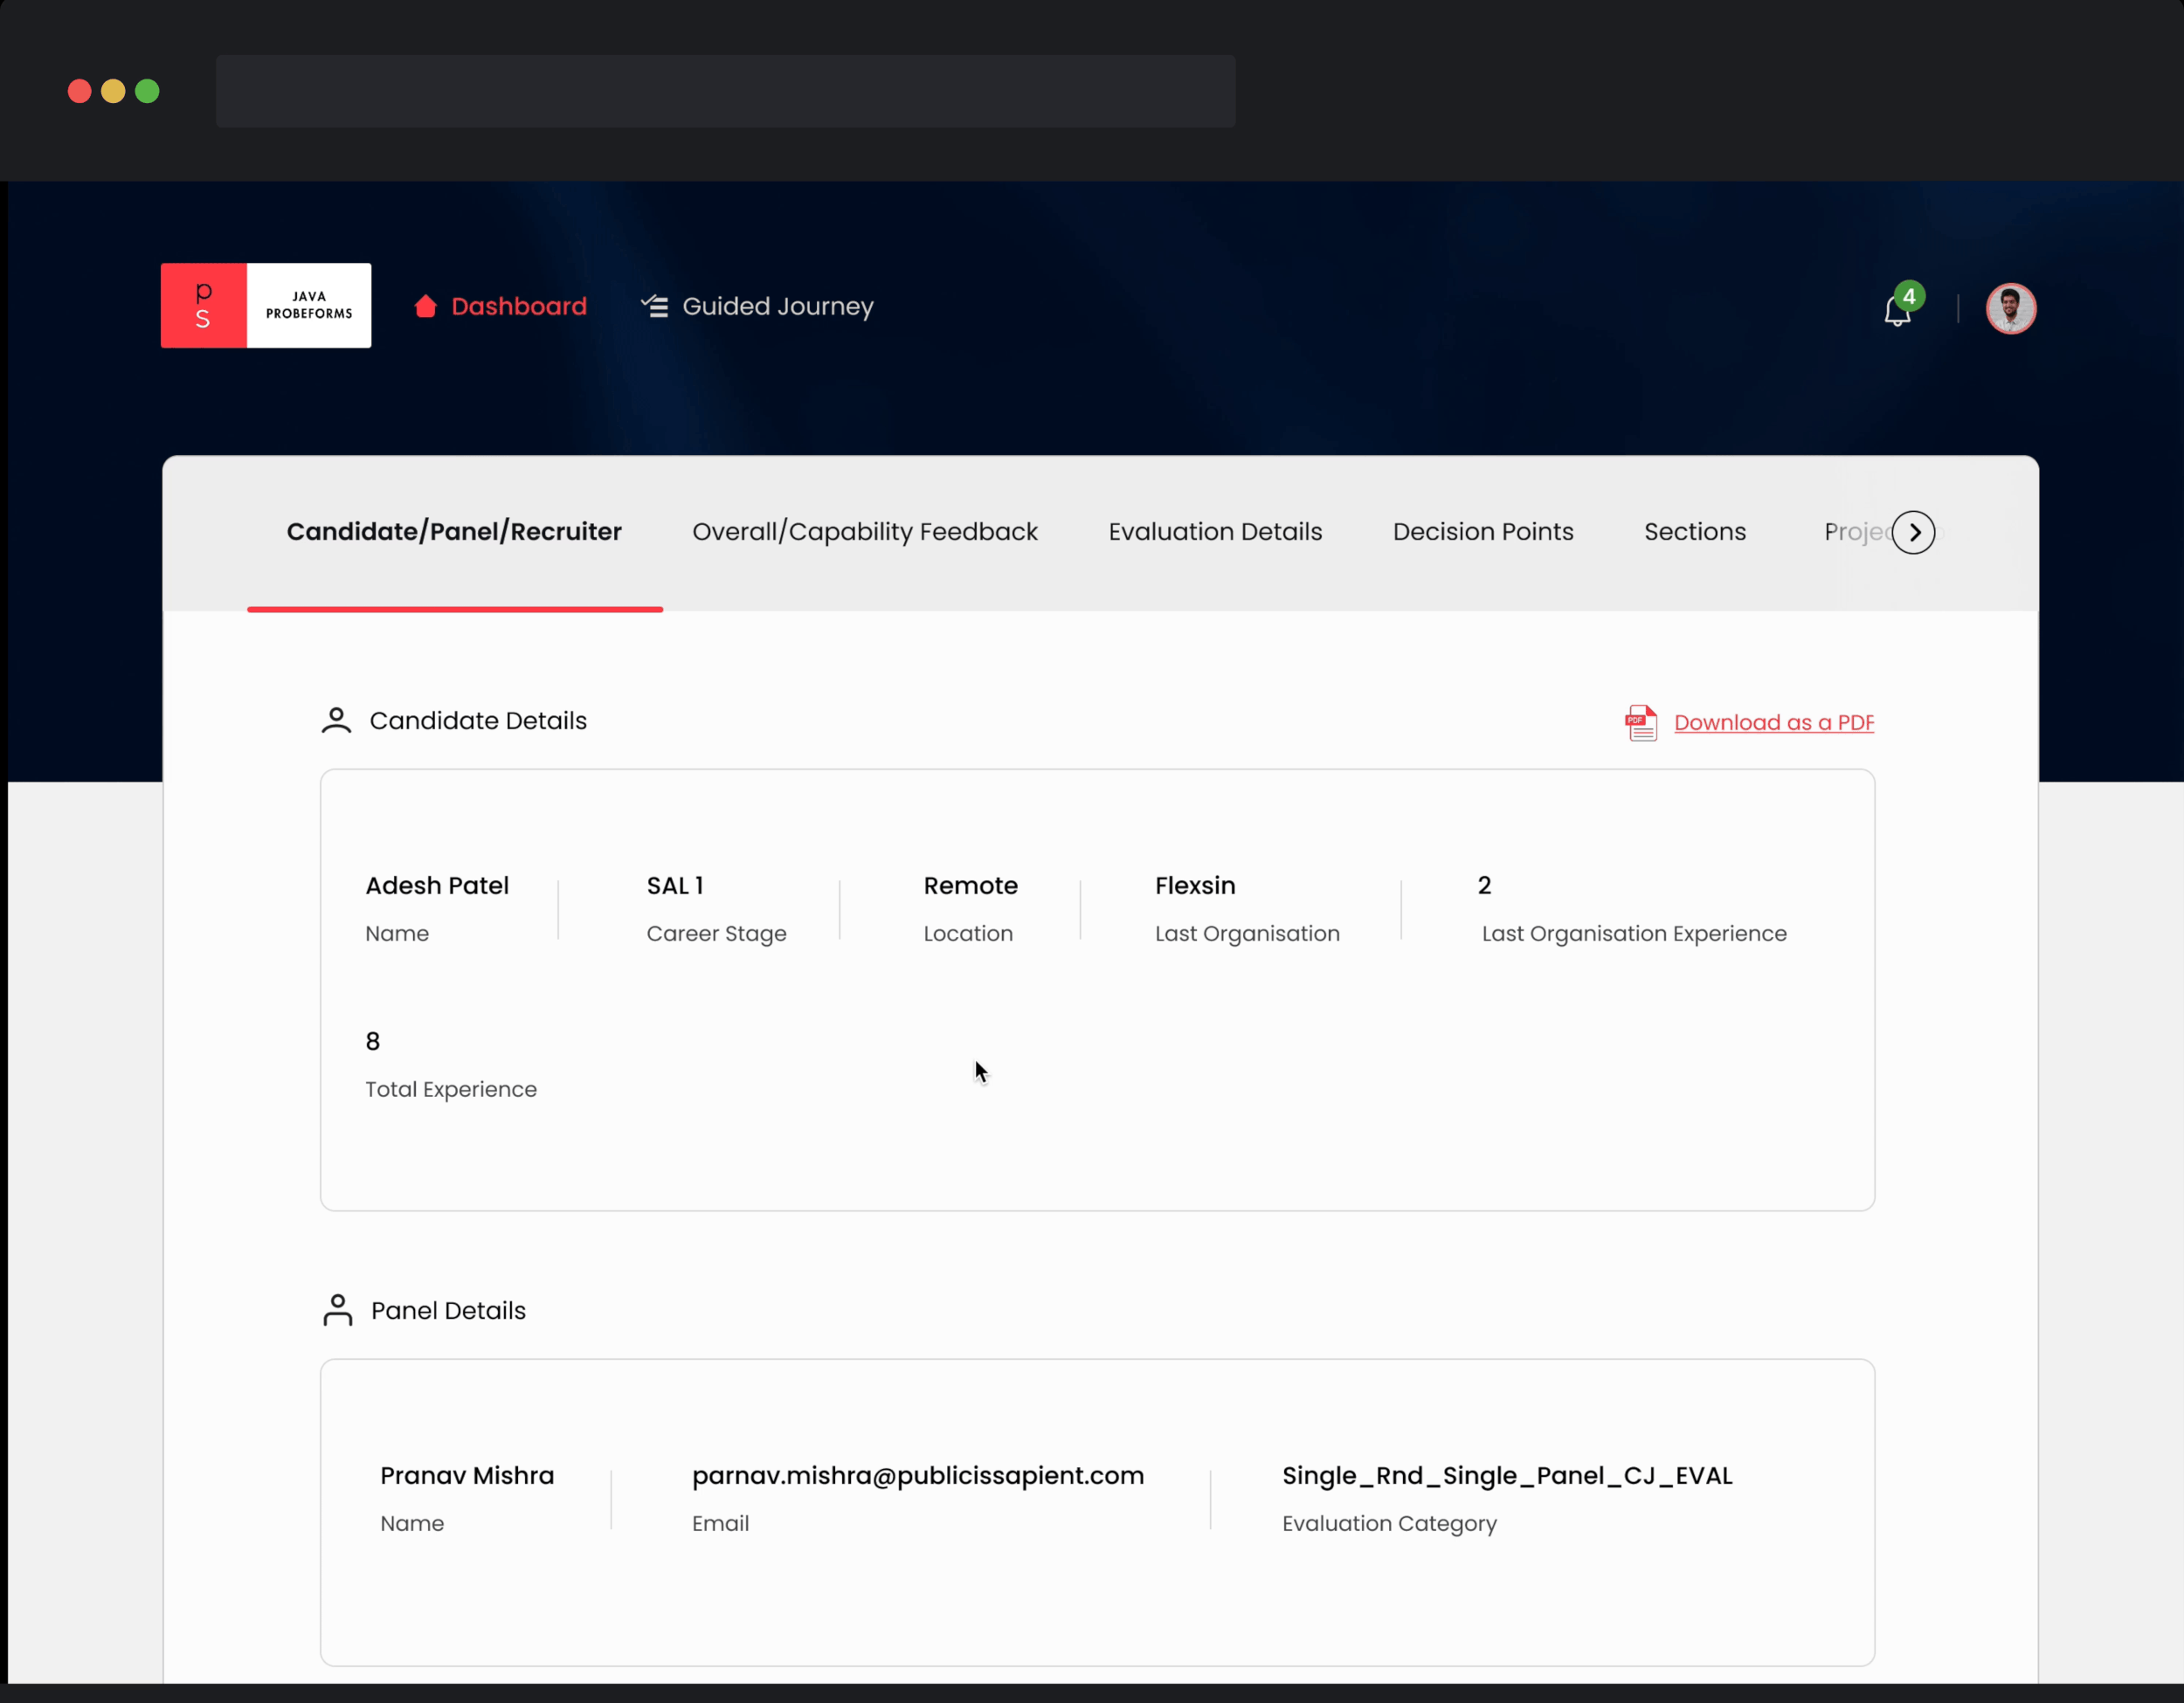Open the user profile avatar
2184x1703 pixels.
pyautogui.click(x=2010, y=307)
